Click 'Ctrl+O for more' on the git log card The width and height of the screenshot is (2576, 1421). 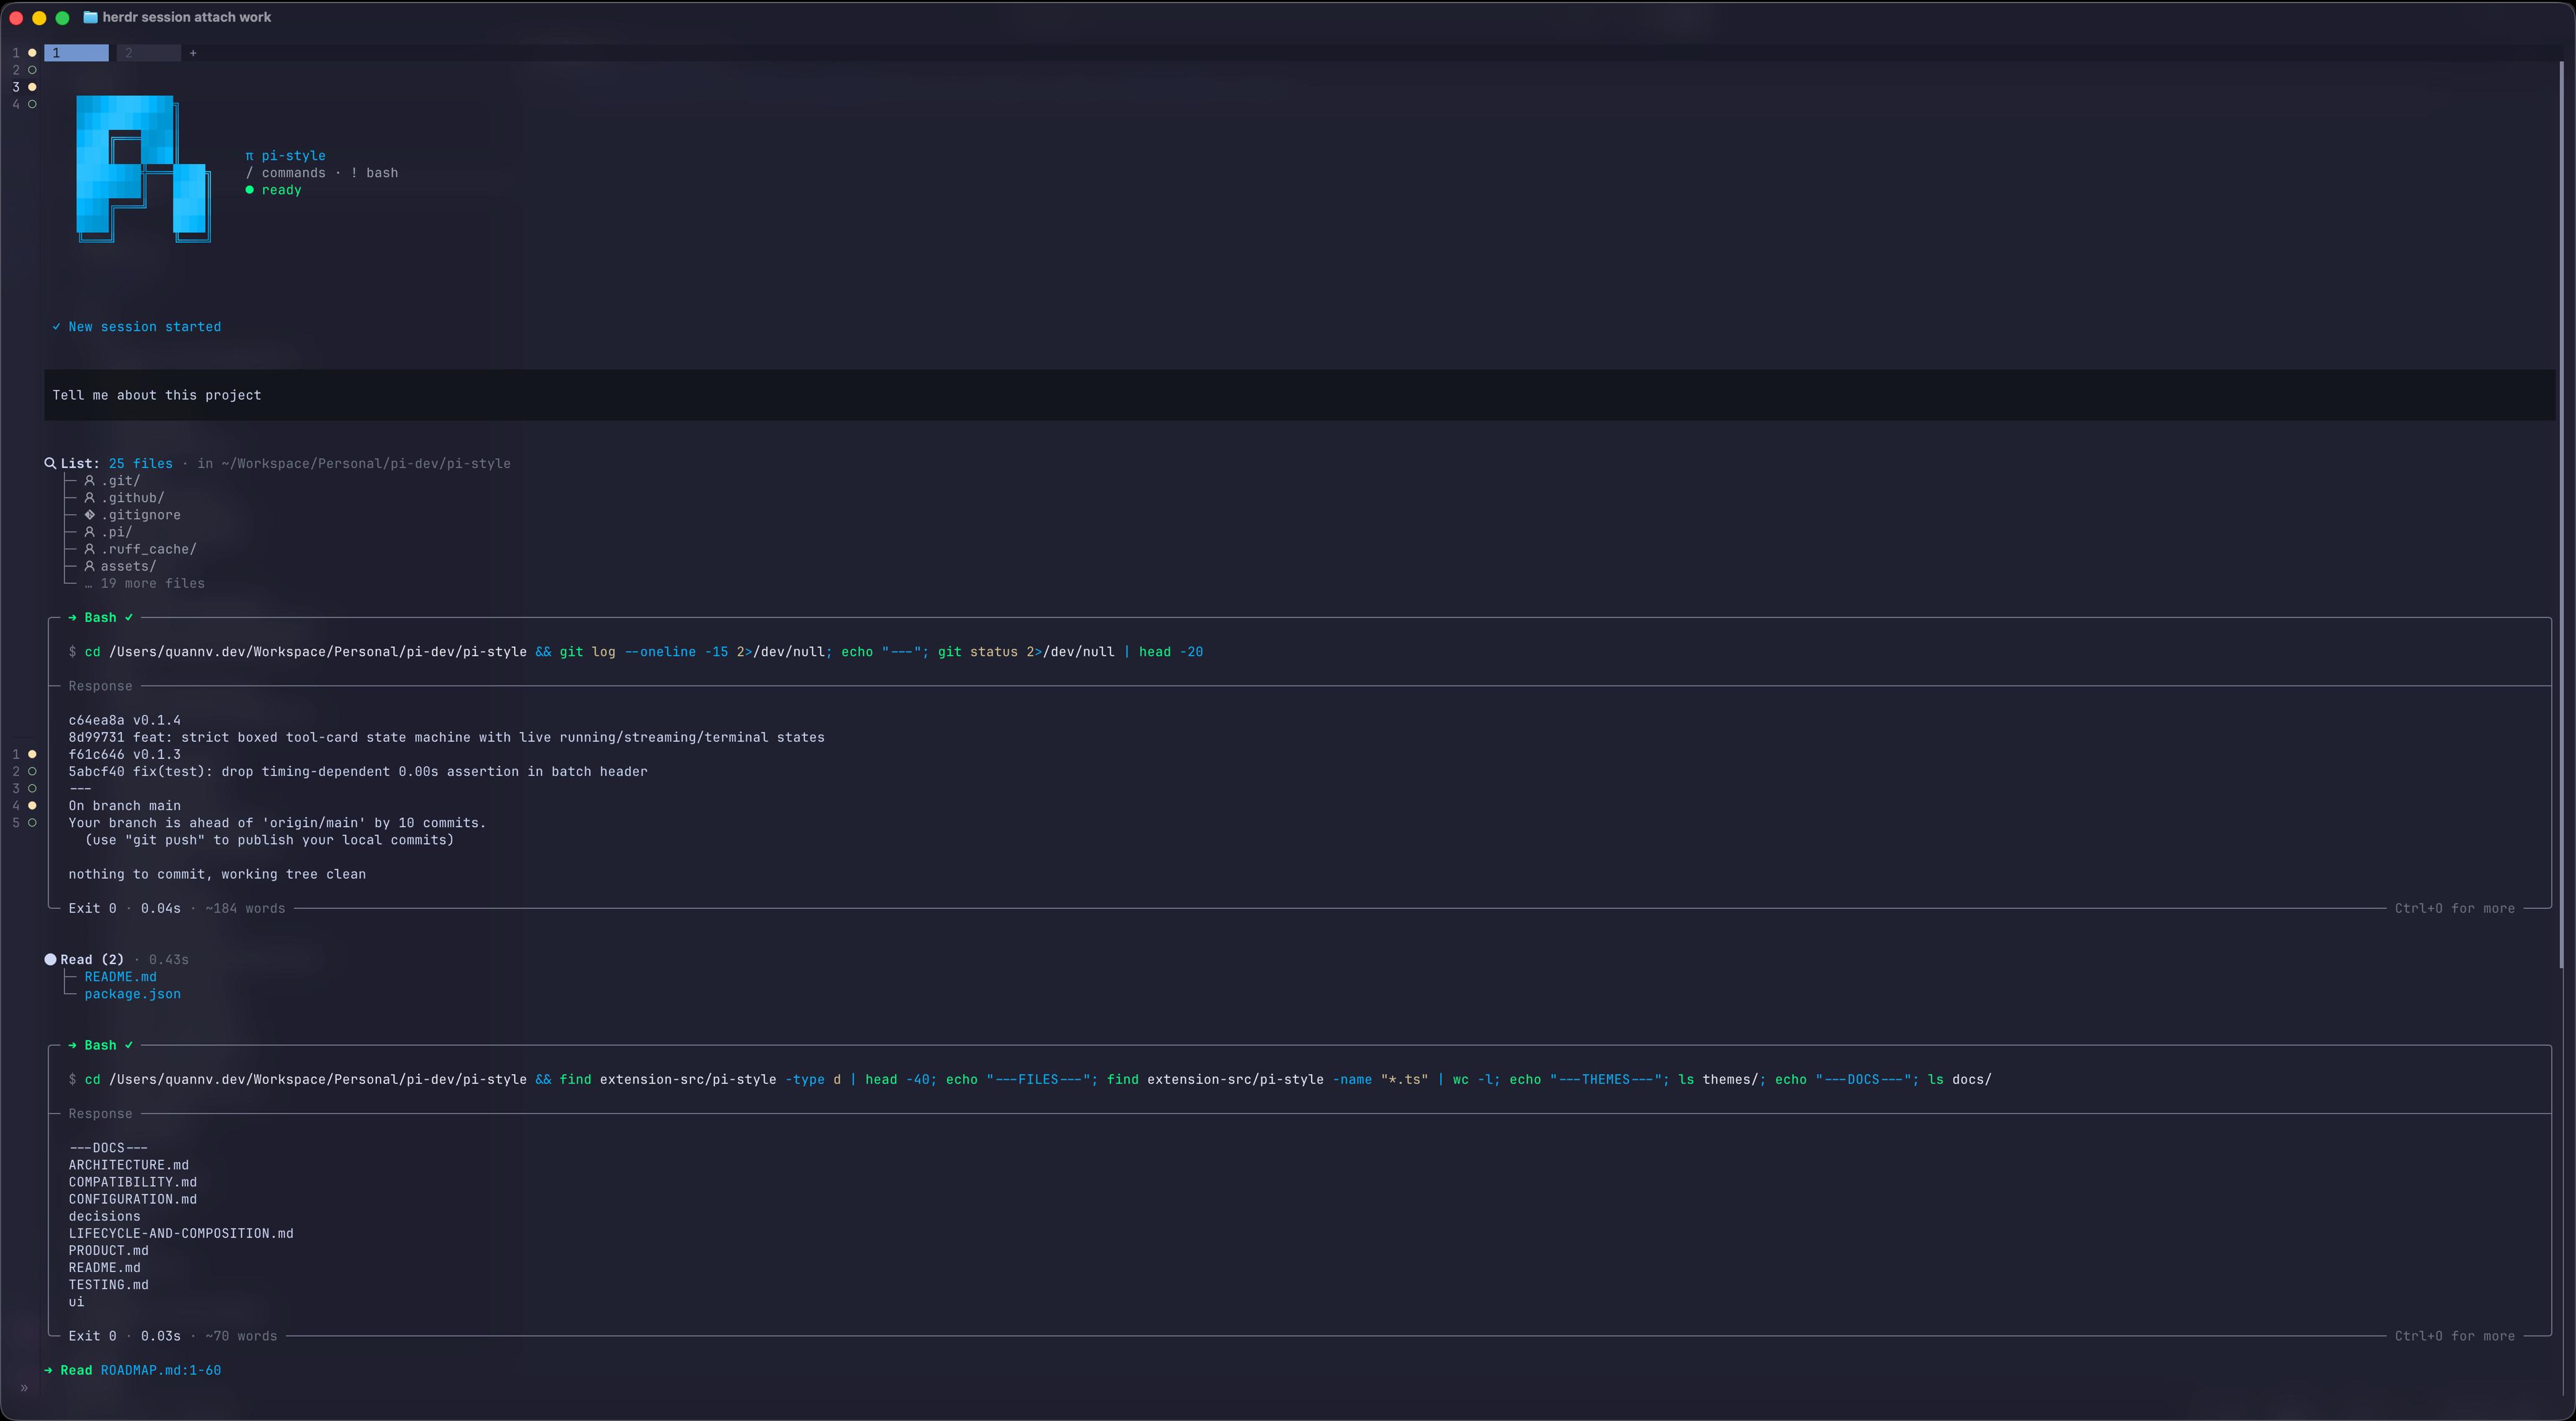(x=2454, y=909)
